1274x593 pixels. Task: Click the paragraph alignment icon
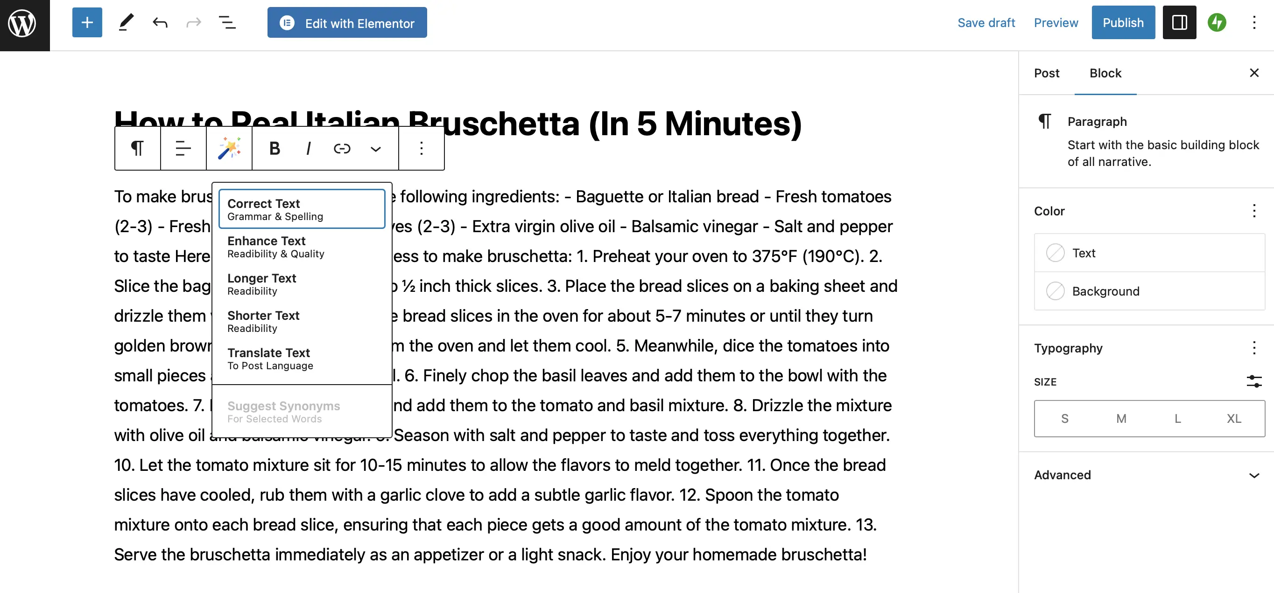(183, 148)
